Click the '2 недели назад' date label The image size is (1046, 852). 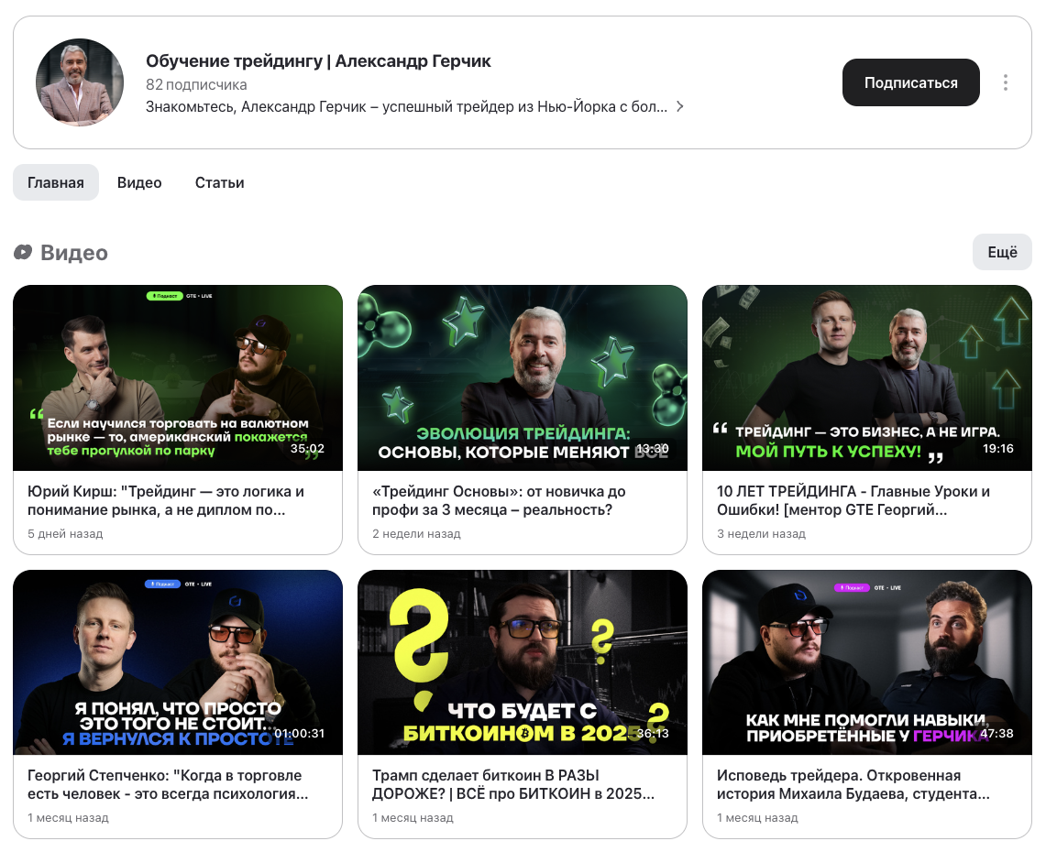tap(416, 534)
